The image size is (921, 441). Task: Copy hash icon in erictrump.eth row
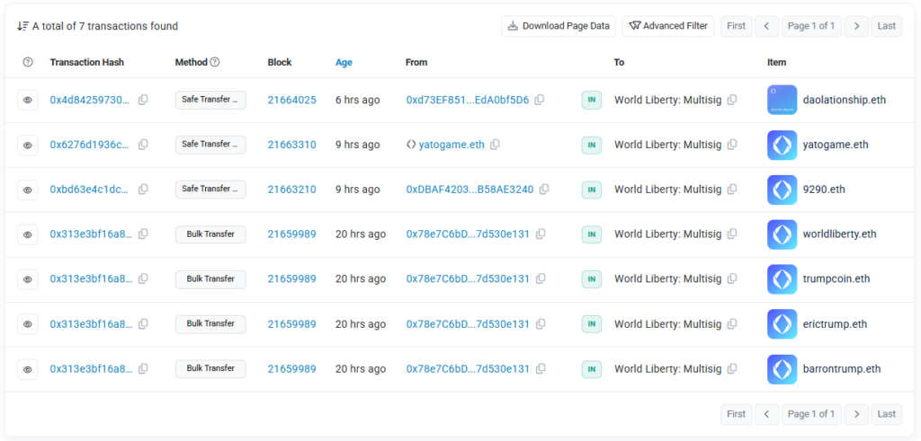pos(143,323)
